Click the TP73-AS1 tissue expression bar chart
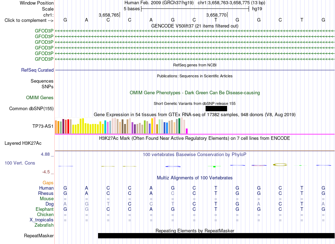335x244 pixels. pyautogui.click(x=121, y=126)
